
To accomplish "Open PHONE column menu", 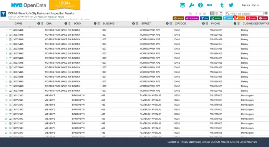I will tap(238, 23).
